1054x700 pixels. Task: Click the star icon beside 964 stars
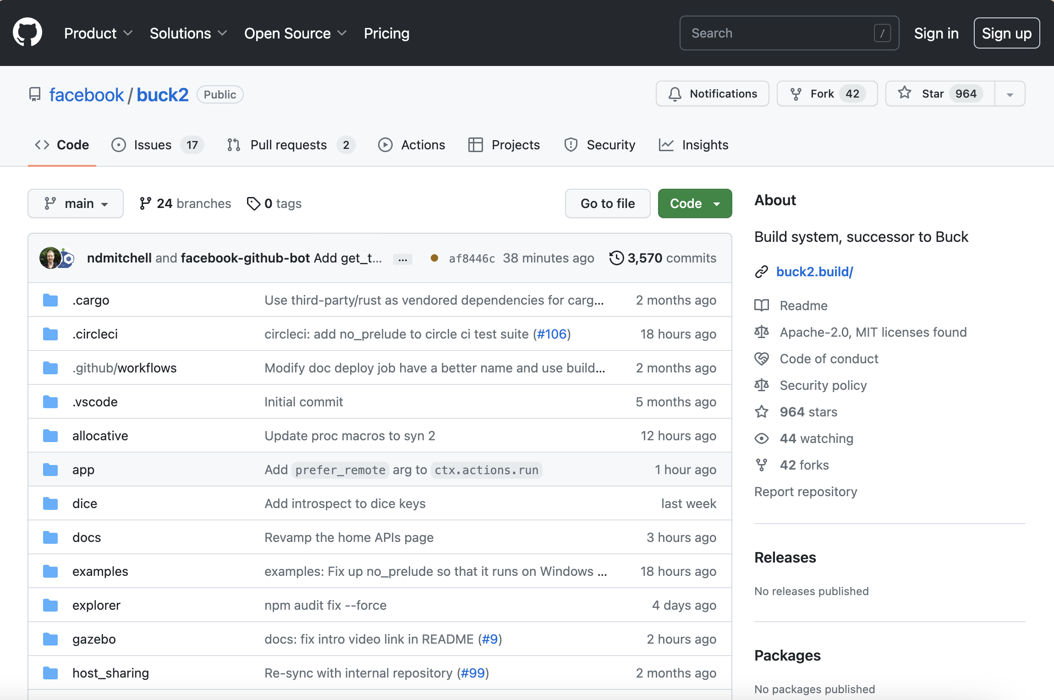[x=762, y=412]
